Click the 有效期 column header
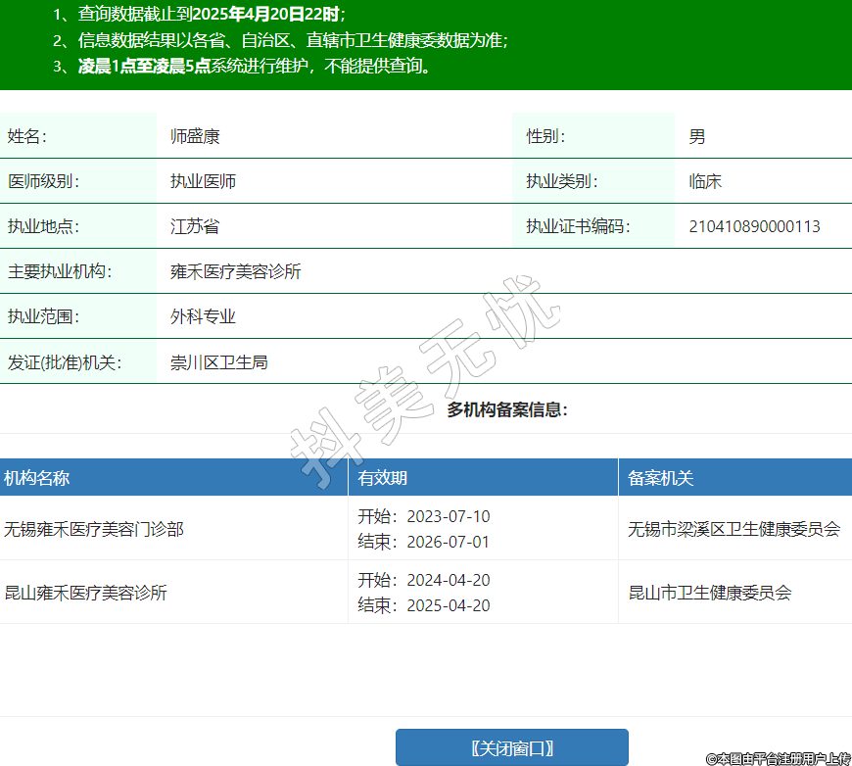 (x=383, y=478)
